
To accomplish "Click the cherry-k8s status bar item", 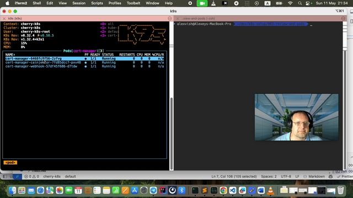I will coord(52,177).
